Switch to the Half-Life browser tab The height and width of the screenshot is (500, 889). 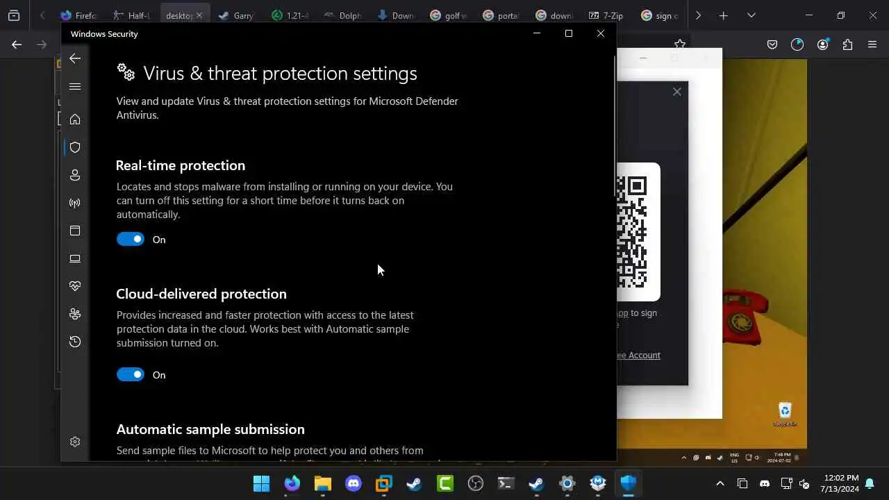pos(131,15)
